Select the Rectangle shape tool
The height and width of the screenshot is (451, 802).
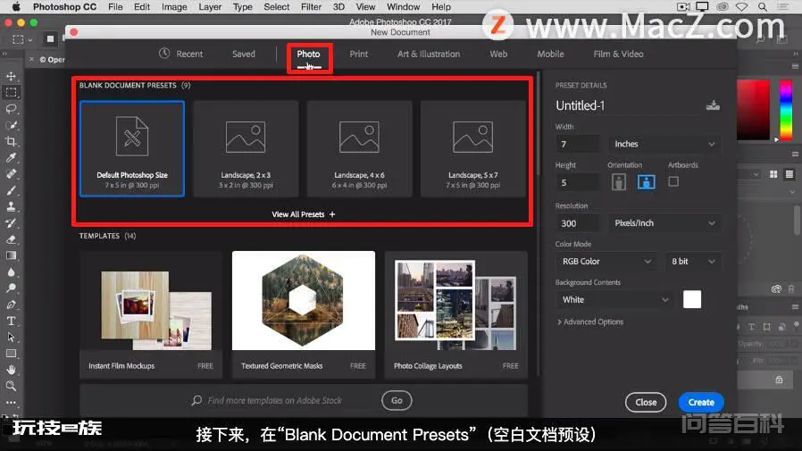pyautogui.click(x=11, y=354)
